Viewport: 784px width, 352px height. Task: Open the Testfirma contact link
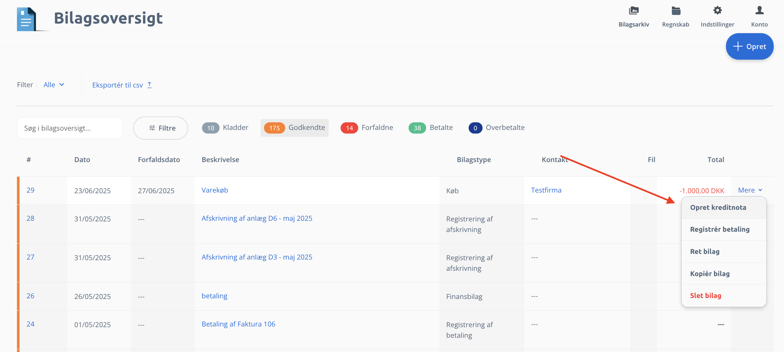pyautogui.click(x=546, y=190)
